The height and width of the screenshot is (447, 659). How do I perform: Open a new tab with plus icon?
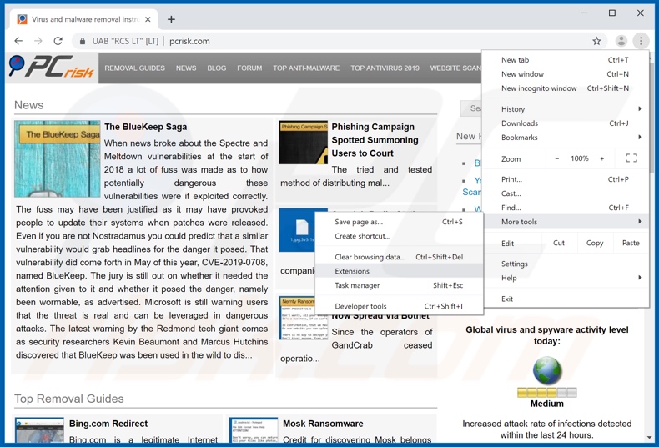click(x=171, y=19)
